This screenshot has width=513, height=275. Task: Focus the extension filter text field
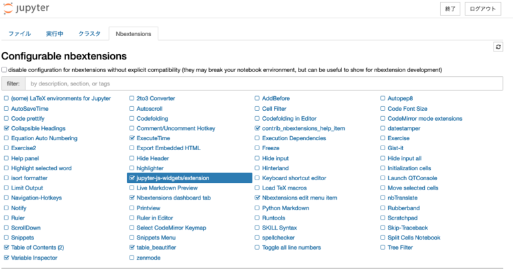tap(263, 83)
